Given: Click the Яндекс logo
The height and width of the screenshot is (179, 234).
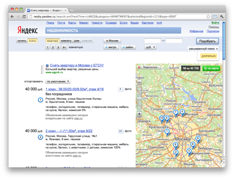Looking at the screenshot, I should click(28, 30).
